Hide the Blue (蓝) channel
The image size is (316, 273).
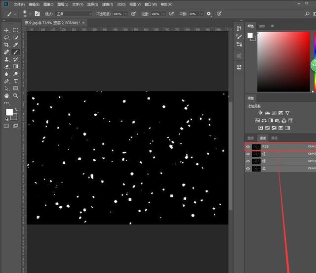pyautogui.click(x=248, y=169)
